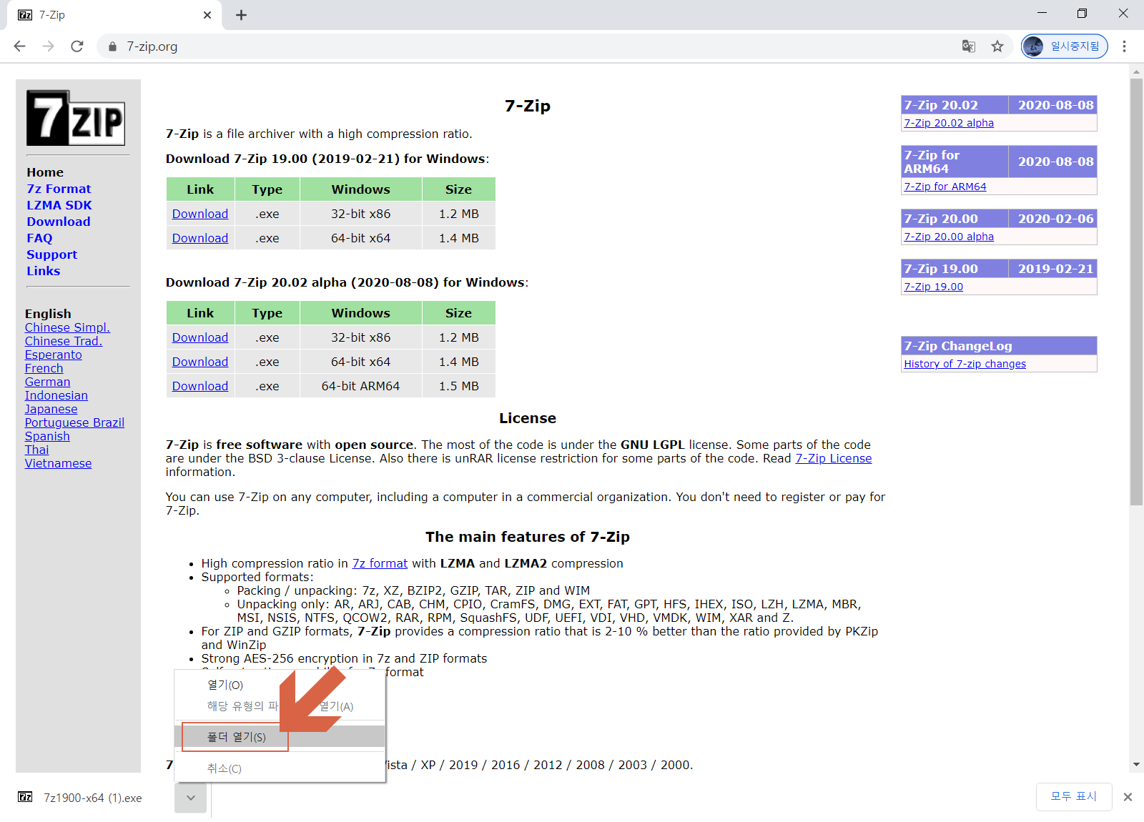
Task: Open the 7z Format sidebar link
Action: [59, 189]
